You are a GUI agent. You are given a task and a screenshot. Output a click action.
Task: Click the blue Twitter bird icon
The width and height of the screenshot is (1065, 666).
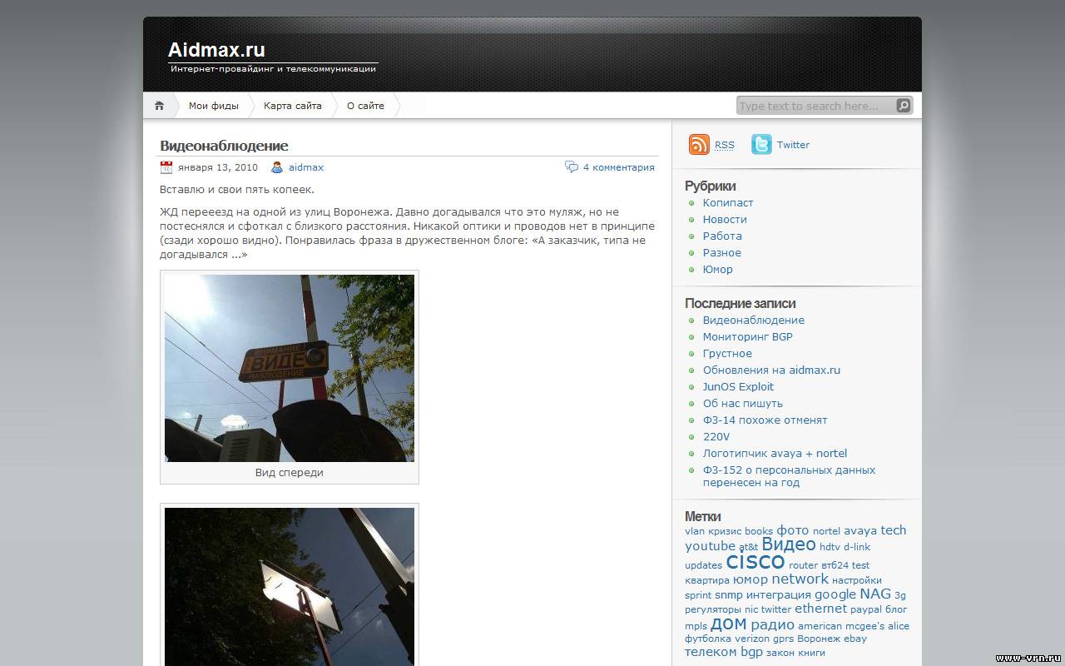tap(761, 145)
